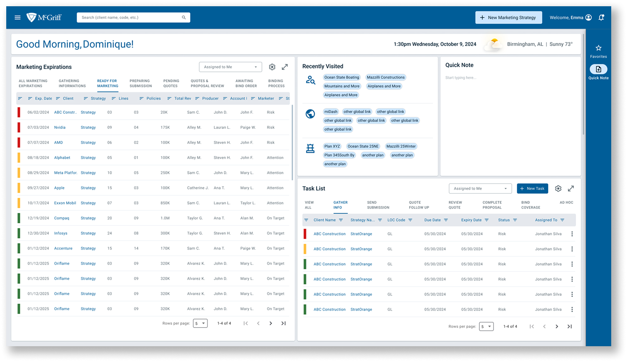Filter the Status column in Task List
Viewport: 627px width, 362px height.
click(515, 220)
